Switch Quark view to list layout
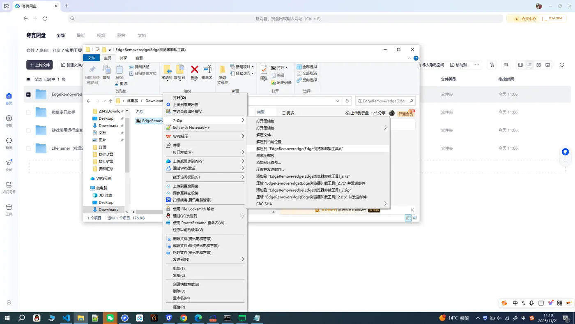The width and height of the screenshot is (575, 324). [x=529, y=65]
